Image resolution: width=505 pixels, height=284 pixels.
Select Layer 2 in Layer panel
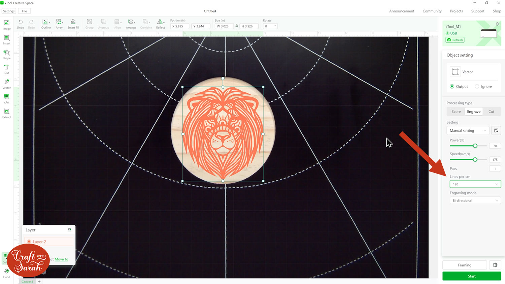click(49, 242)
